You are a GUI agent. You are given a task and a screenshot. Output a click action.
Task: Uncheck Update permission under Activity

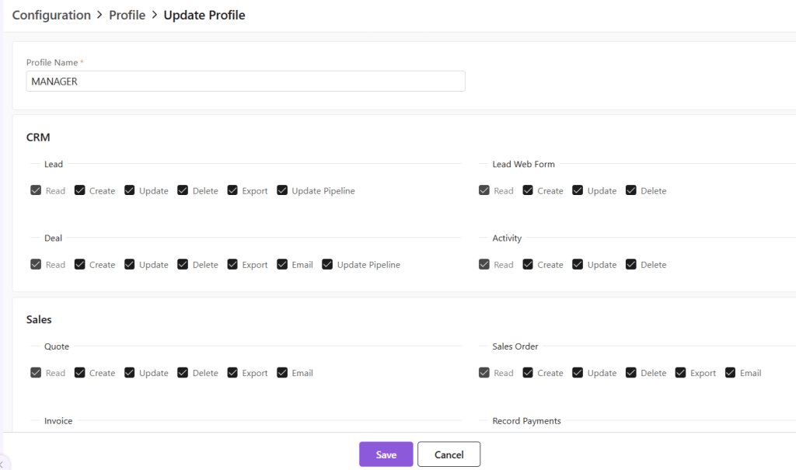578,264
